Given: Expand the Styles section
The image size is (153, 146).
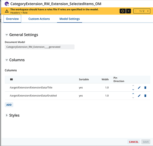Looking at the screenshot, I should (7, 115).
